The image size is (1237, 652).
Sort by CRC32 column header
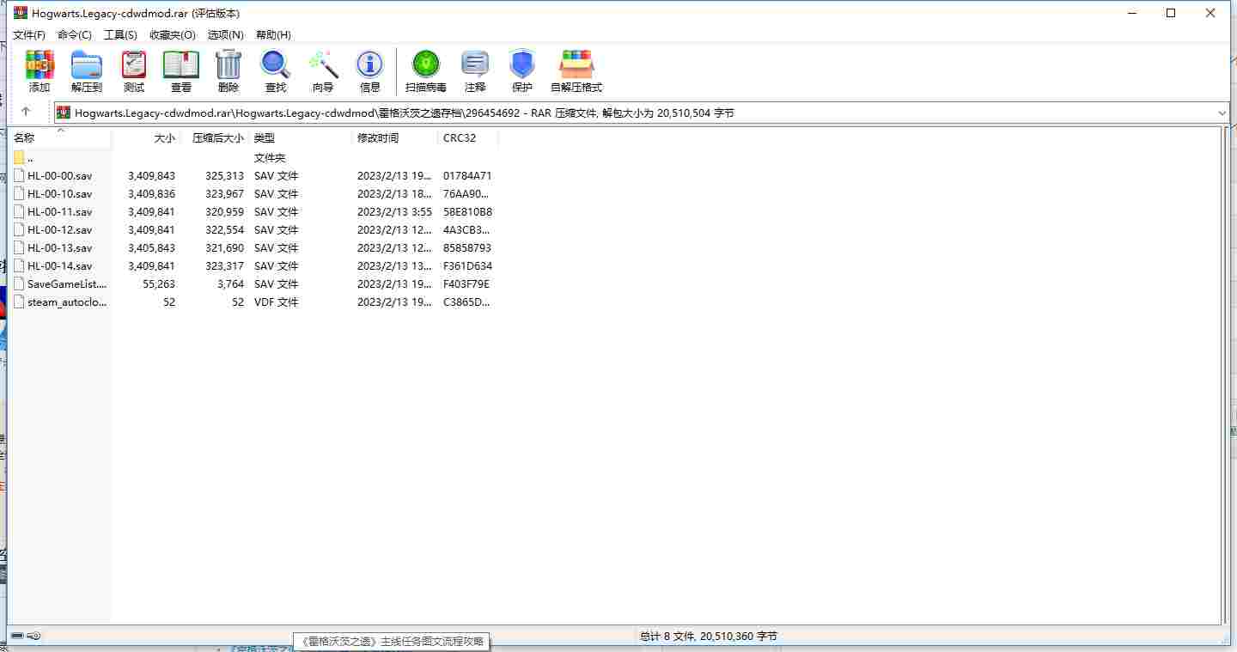[469, 137]
